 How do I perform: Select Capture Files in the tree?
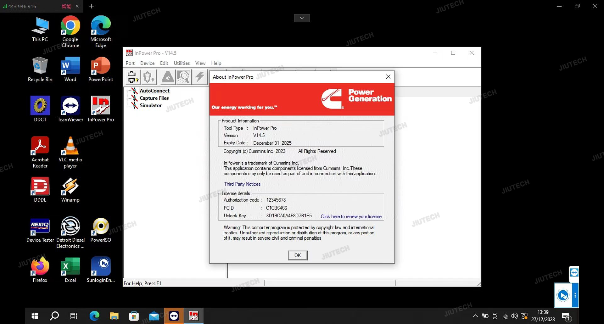coord(154,98)
